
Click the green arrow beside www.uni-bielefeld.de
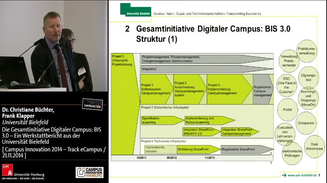[283, 175]
